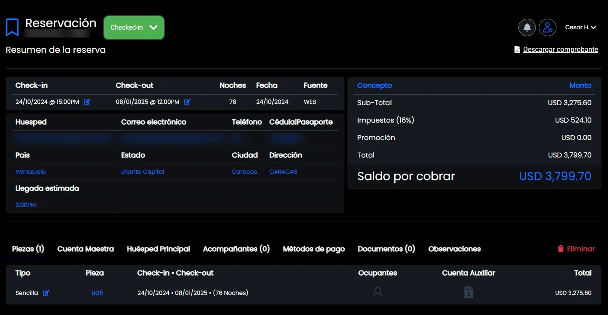
Task: Click the Impuestos (16%) label
Action: pos(386,120)
